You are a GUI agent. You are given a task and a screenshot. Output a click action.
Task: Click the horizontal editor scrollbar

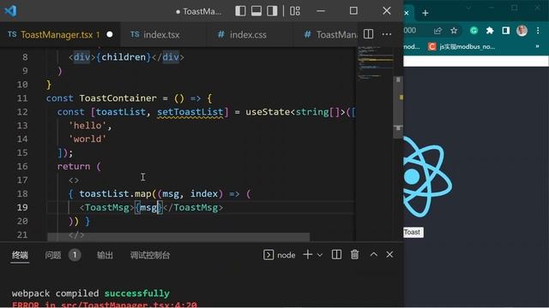(x=178, y=237)
